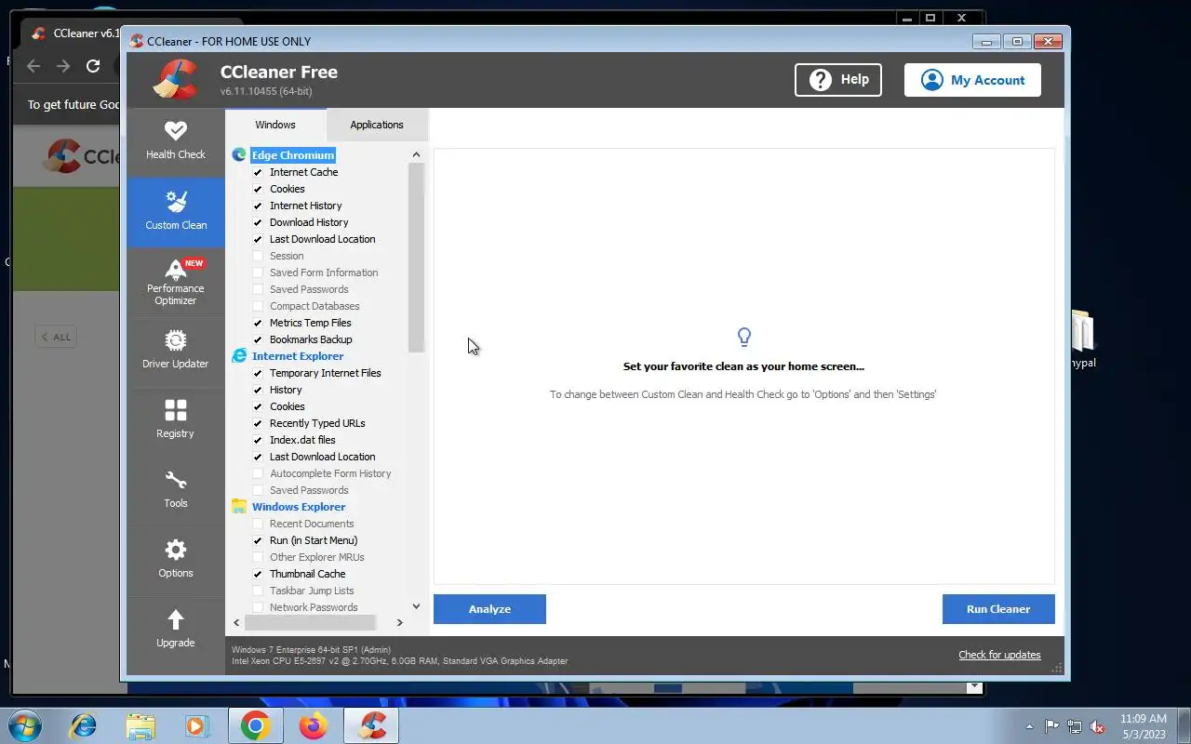Uncheck the Thumbnail Cache option
This screenshot has width=1191, height=744.
pos(258,574)
